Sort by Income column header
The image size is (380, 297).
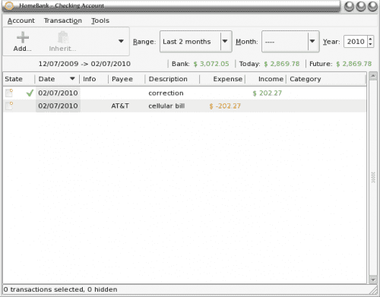tap(266, 79)
